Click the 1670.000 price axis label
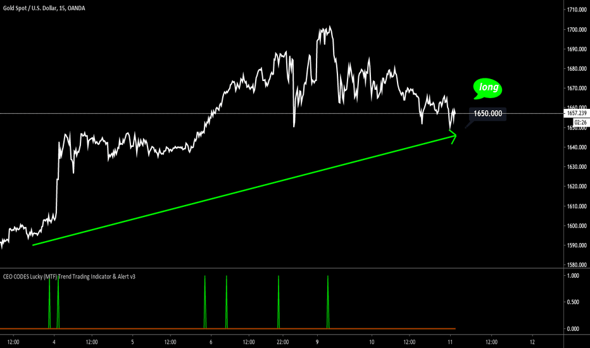Screen dimensions: 590x348 click(x=577, y=88)
